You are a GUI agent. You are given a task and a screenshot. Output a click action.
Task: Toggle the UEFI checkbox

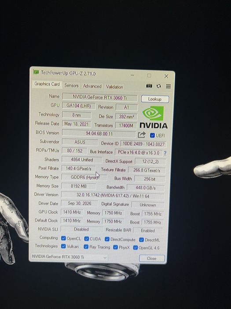point(152,136)
